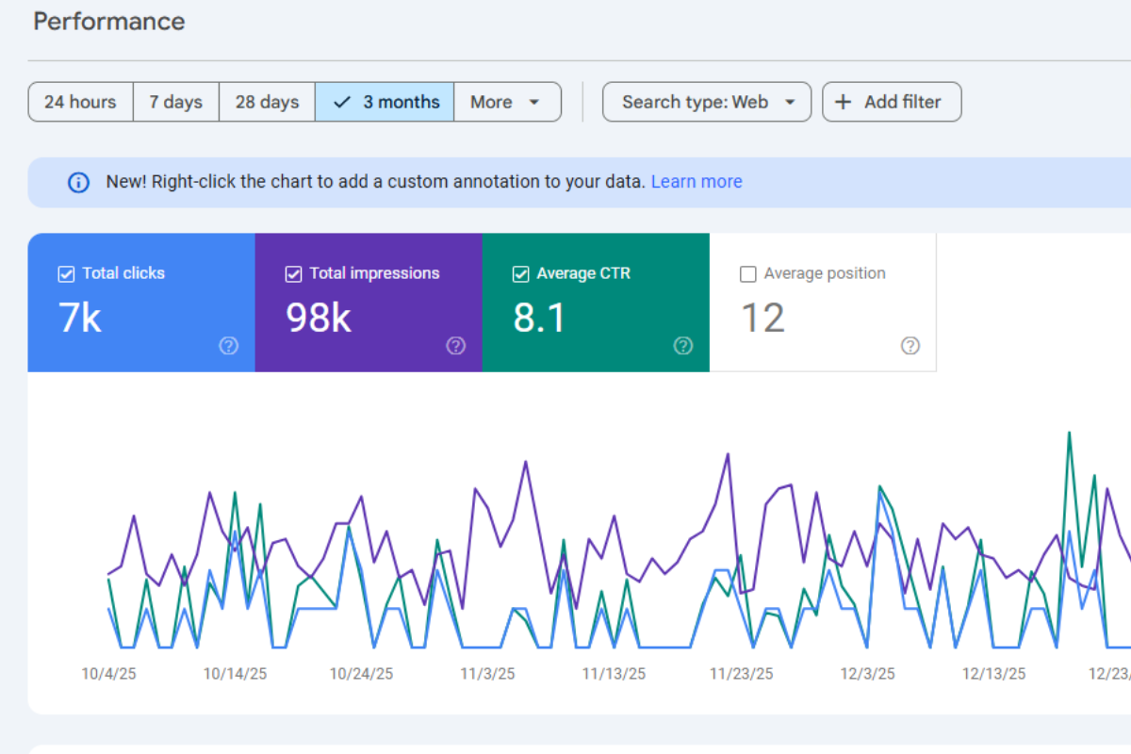Image resolution: width=1131 pixels, height=754 pixels.
Task: Disable the Average CTR checkbox
Action: pyautogui.click(x=520, y=274)
